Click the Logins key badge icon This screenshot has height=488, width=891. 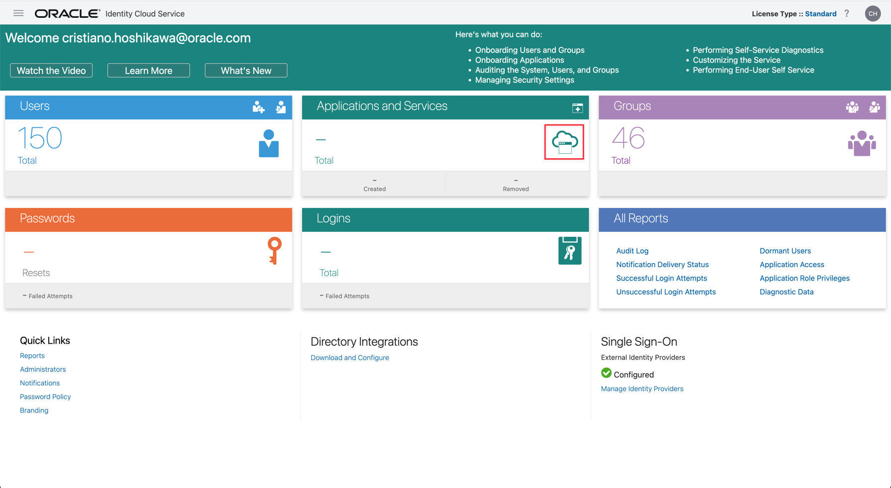point(569,251)
